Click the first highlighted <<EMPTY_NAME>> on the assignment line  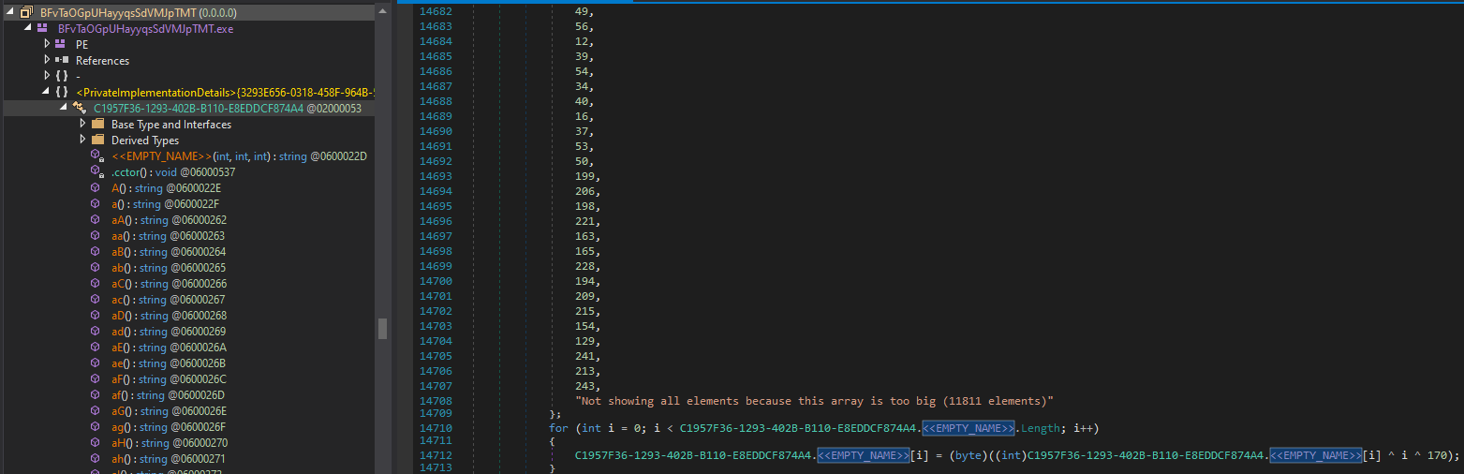pos(865,455)
